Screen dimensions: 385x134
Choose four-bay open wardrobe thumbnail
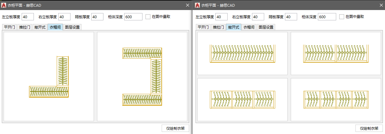[x=336, y=100]
